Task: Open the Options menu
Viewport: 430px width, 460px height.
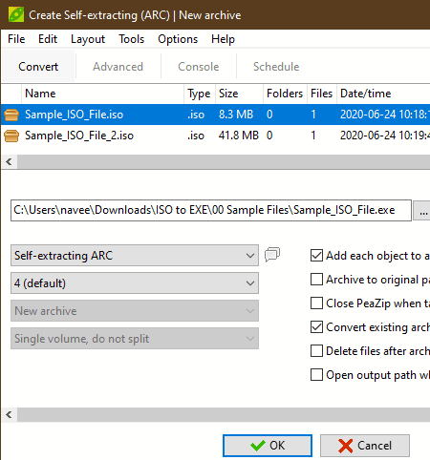Action: pyautogui.click(x=178, y=39)
